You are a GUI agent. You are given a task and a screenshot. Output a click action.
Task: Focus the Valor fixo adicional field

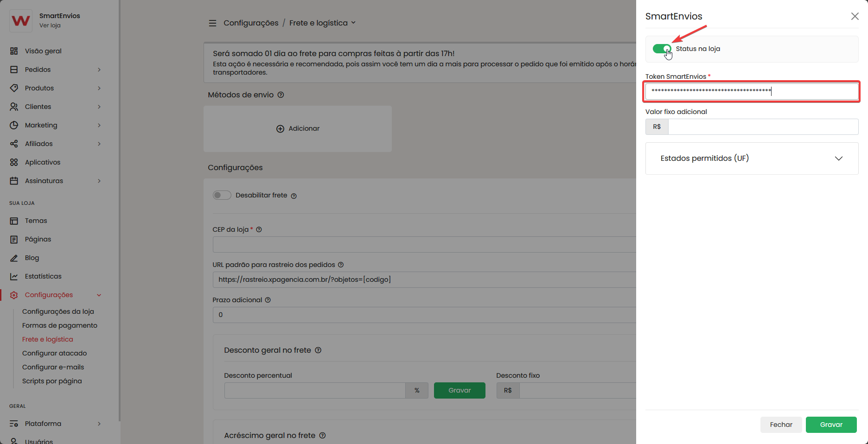(x=763, y=127)
